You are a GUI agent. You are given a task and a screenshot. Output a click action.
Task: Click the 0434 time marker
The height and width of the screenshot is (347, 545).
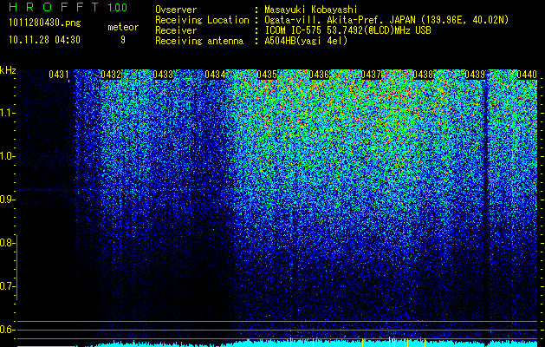pos(215,75)
